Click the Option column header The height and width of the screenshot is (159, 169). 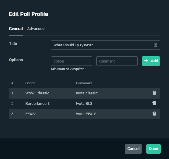[30, 83]
